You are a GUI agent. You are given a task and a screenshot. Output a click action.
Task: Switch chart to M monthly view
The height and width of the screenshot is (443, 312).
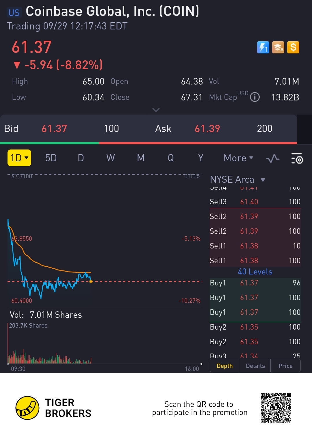(141, 158)
